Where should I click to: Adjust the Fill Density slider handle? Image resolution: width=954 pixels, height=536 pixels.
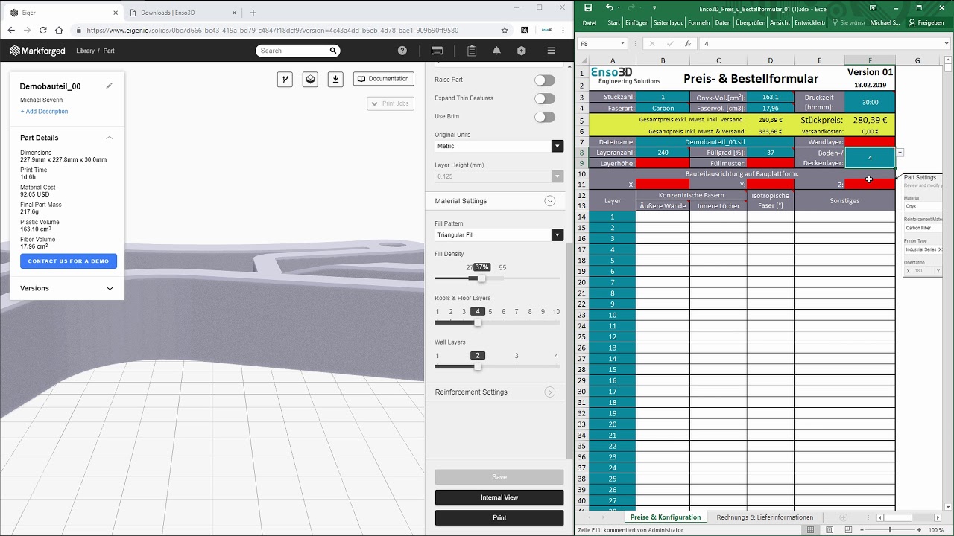[481, 278]
